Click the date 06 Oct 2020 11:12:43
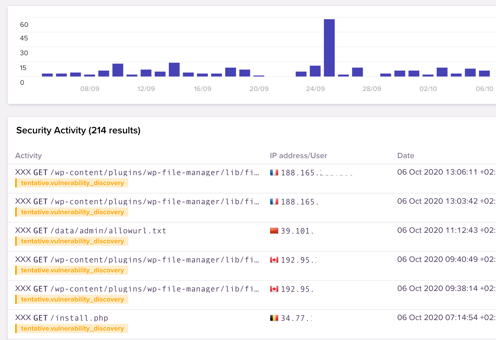The width and height of the screenshot is (496, 340). tap(446, 230)
